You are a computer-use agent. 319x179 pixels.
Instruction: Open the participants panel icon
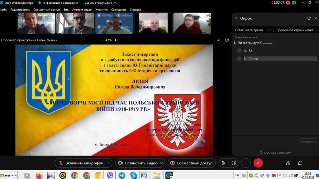click(288, 163)
